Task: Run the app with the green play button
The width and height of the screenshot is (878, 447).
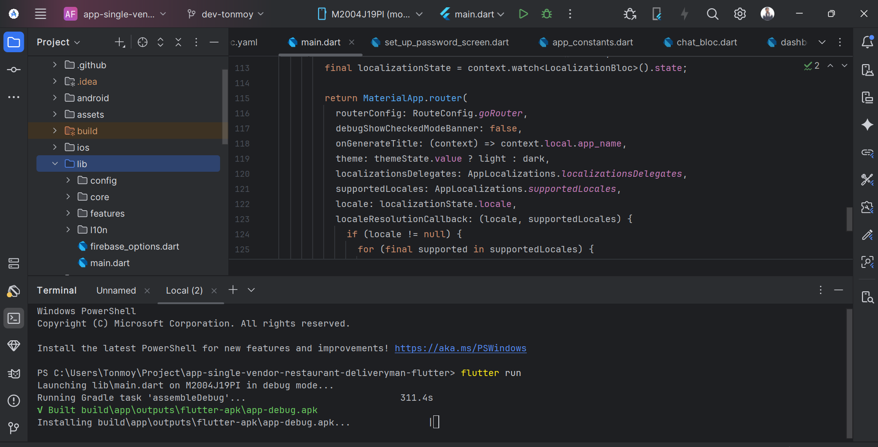Action: 523,14
